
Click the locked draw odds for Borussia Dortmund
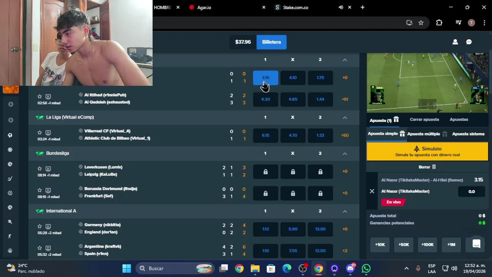(x=293, y=193)
